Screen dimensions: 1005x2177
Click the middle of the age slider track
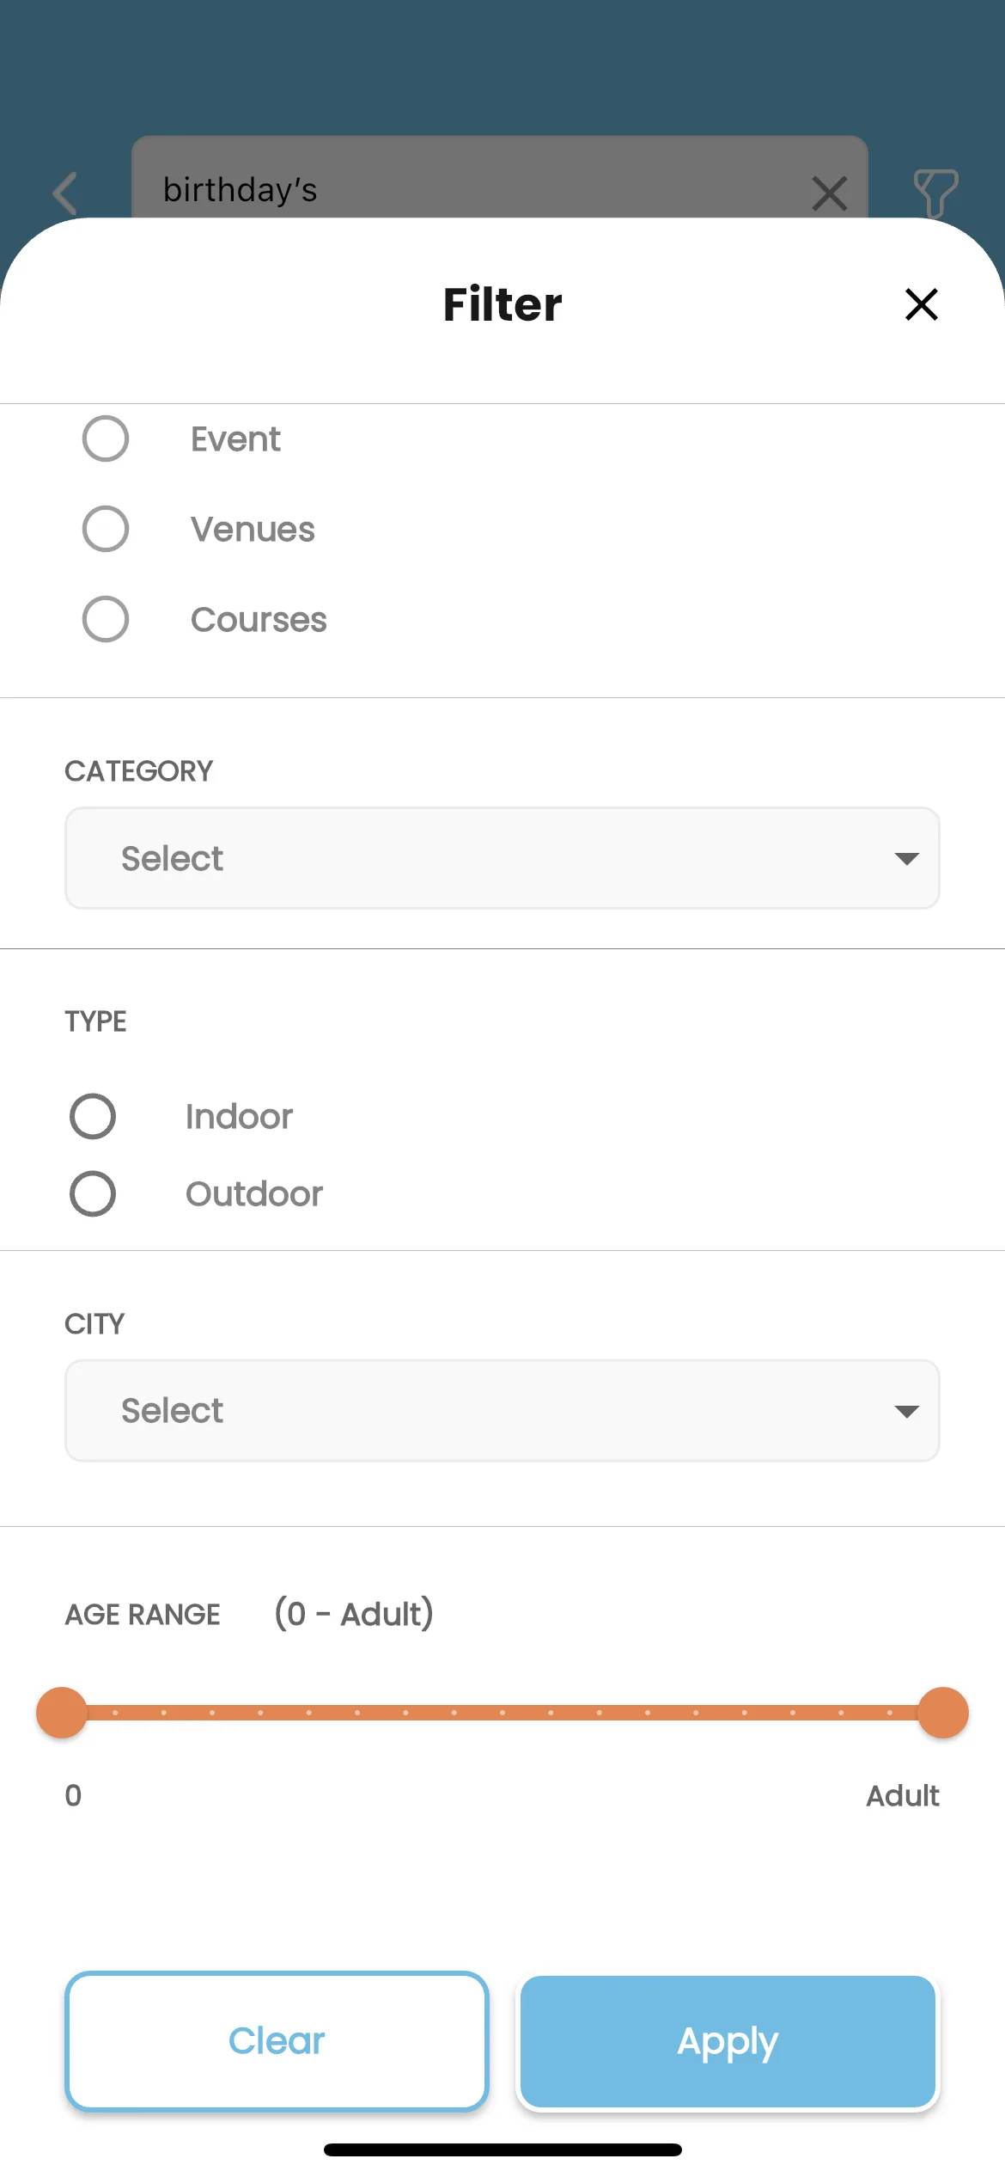click(x=502, y=1713)
